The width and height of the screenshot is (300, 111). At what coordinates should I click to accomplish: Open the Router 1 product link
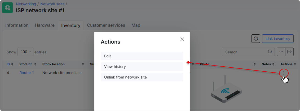pos(27,73)
